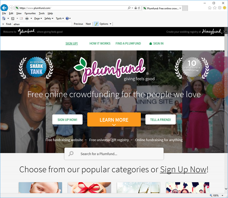Click the browser settings gear icon
Viewport: 228px width, 198px height.
tap(220, 8)
